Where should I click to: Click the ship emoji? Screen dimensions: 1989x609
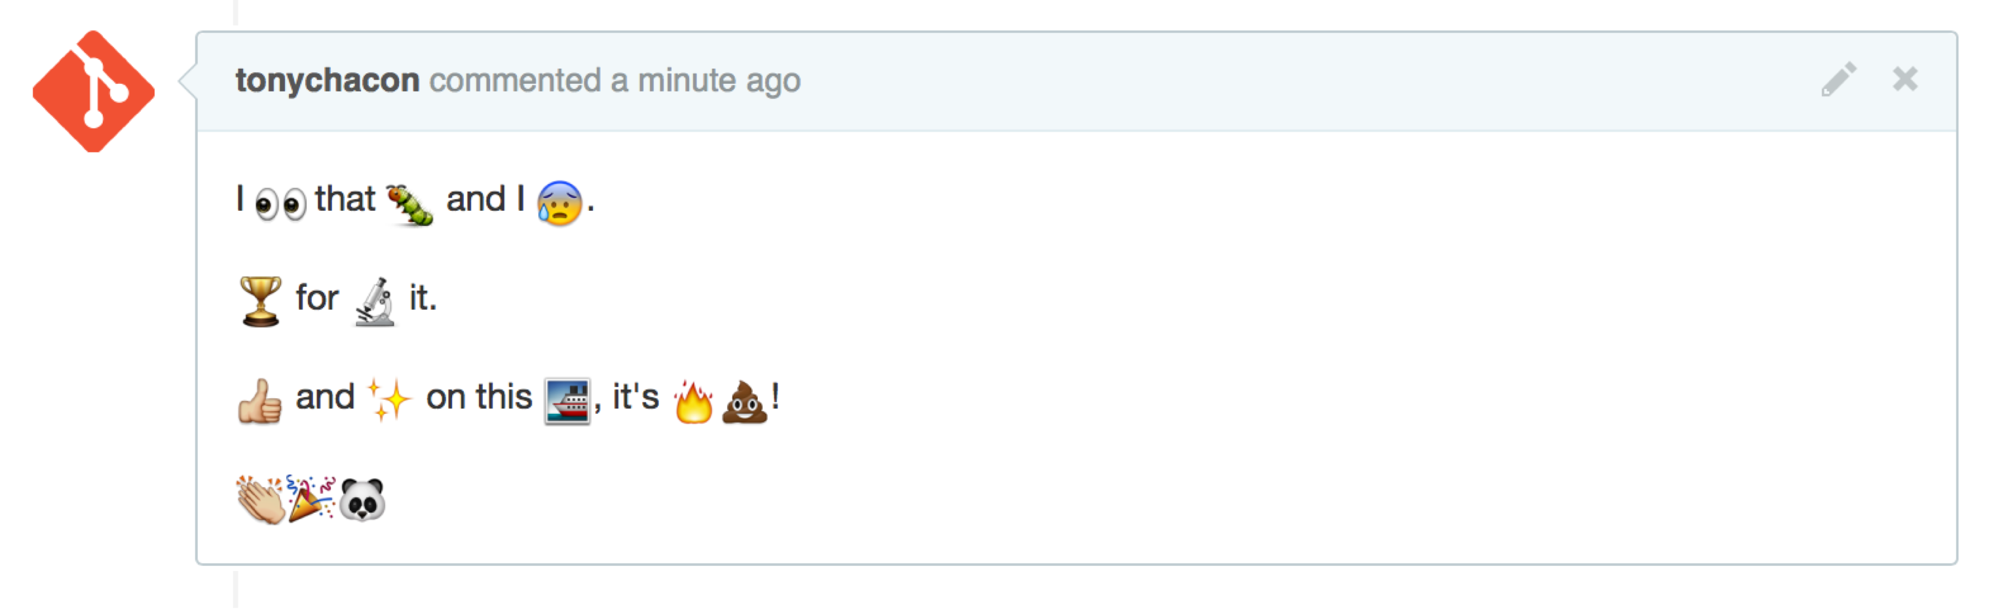(567, 401)
